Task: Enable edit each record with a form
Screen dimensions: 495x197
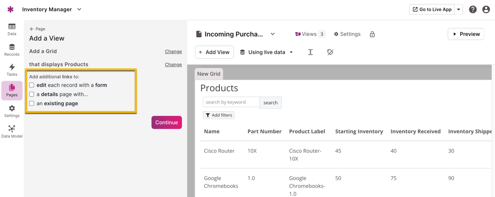Action: (32, 85)
